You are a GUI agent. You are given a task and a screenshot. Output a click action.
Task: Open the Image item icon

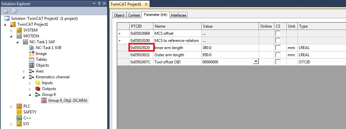click(32, 54)
